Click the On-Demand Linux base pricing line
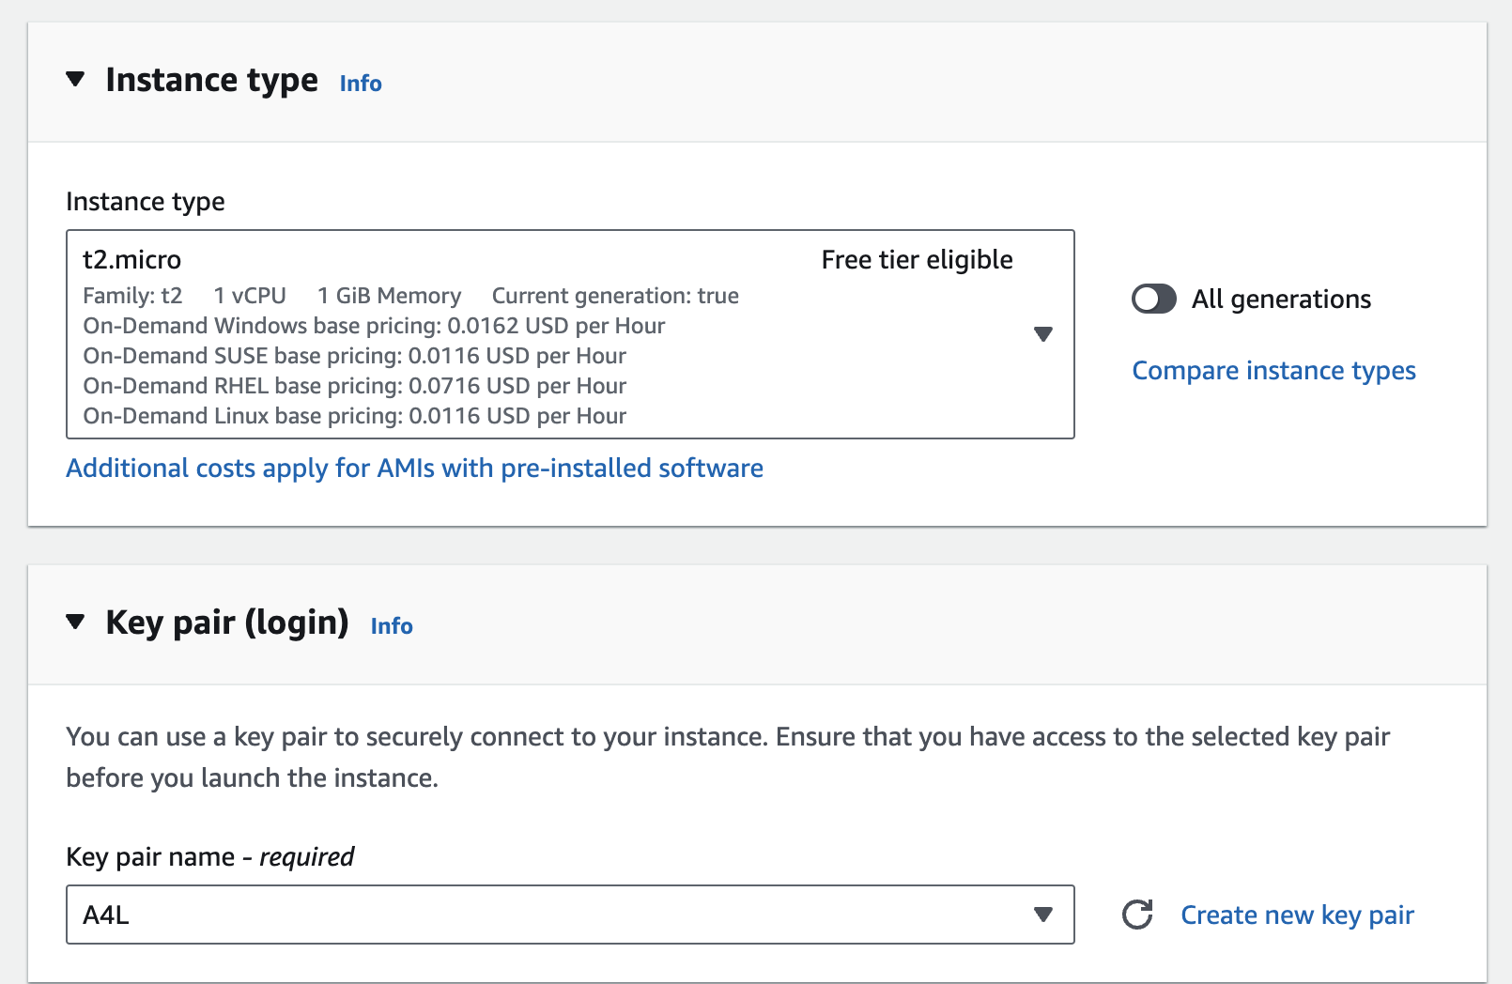Screen dimensions: 1512x984 (355, 416)
